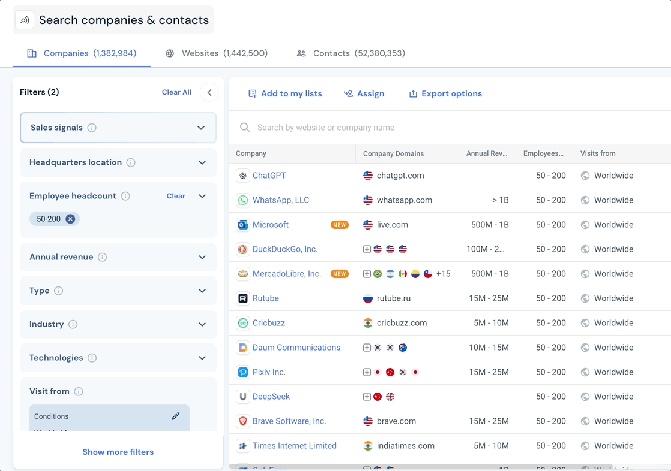Click the DuckDuckGo logo icon
Image resolution: width=671 pixels, height=471 pixels.
click(x=243, y=249)
